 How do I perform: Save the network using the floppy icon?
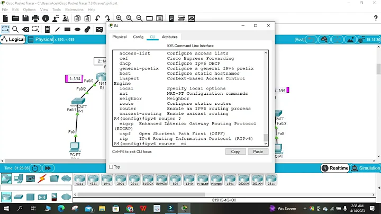(25, 18)
